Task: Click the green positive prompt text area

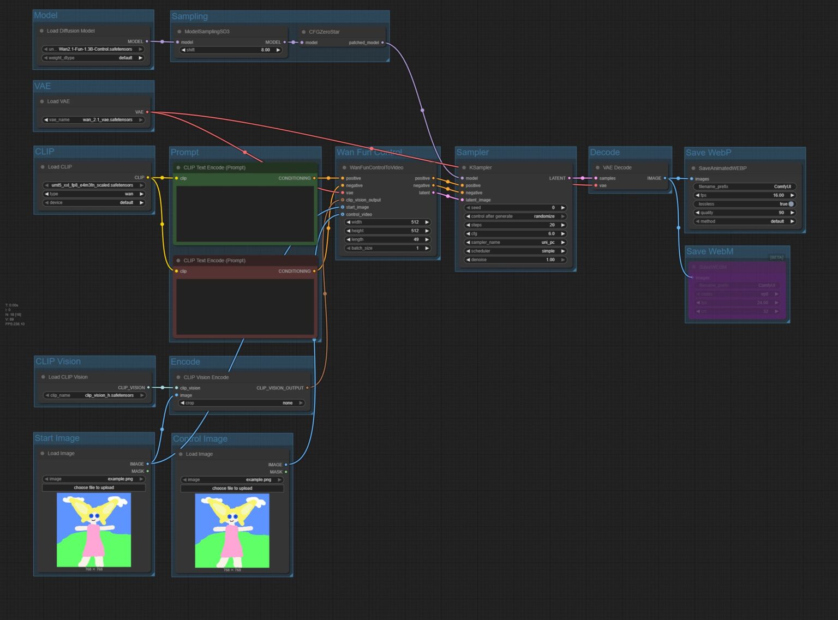Action: 245,214
